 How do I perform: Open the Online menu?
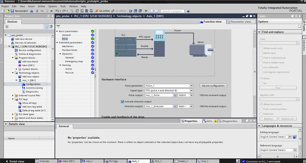click(x=41, y=6)
